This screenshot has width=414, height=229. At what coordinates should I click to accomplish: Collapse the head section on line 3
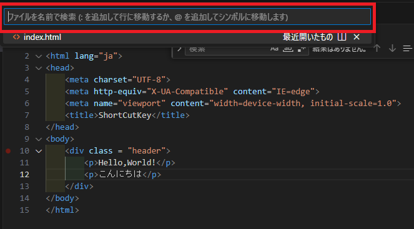pos(39,68)
